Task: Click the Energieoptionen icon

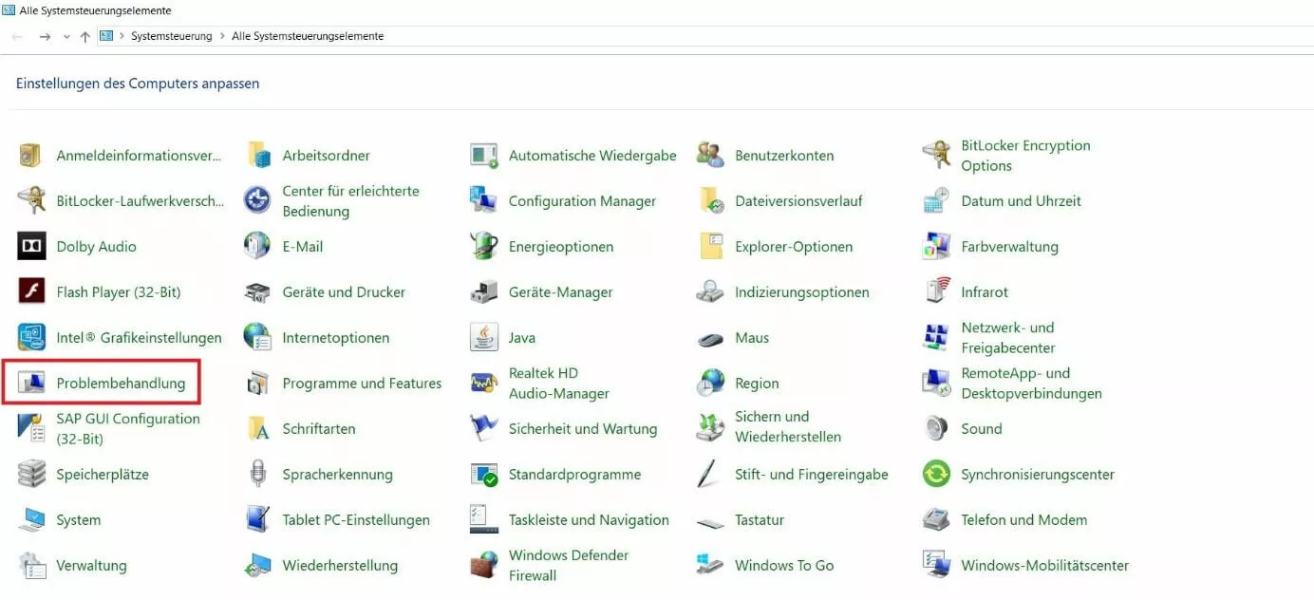Action: tap(484, 247)
